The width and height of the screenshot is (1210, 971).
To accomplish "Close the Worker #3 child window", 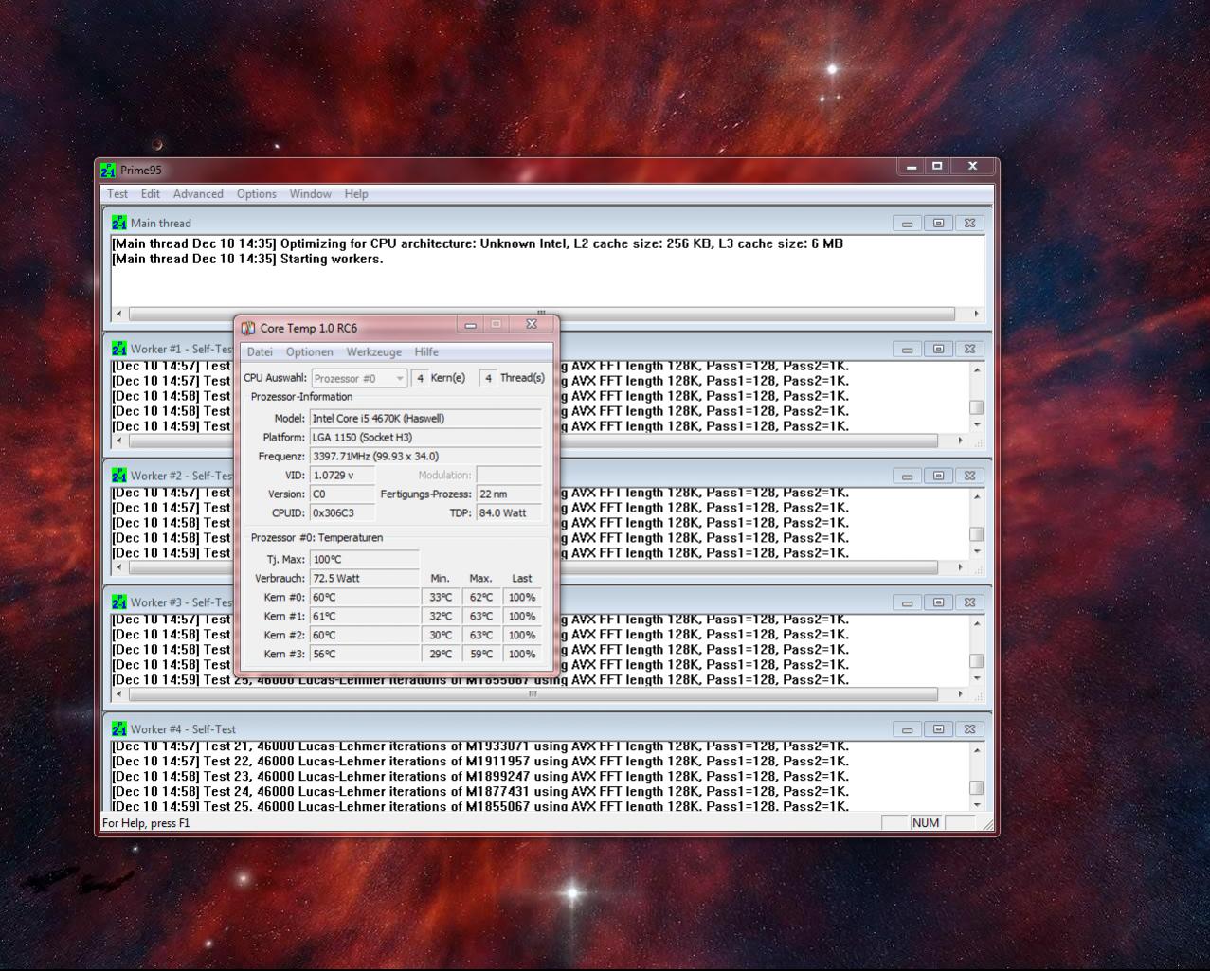I will point(970,602).
